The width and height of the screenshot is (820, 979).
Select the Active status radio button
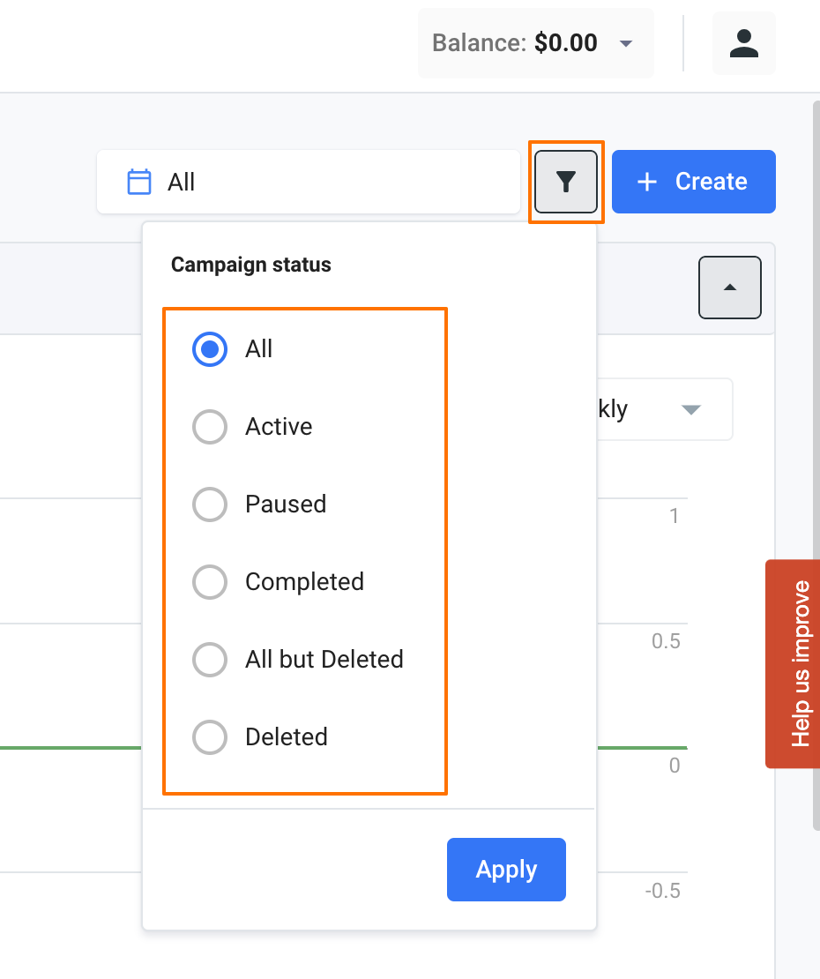coord(210,427)
